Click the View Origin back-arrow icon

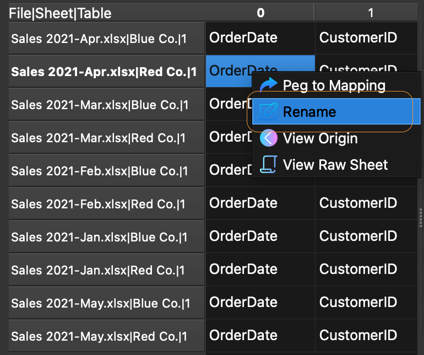tap(268, 138)
